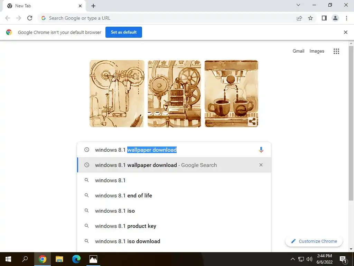Choose windows 8.1 product key suggestion
354x266 pixels.
[174, 226]
